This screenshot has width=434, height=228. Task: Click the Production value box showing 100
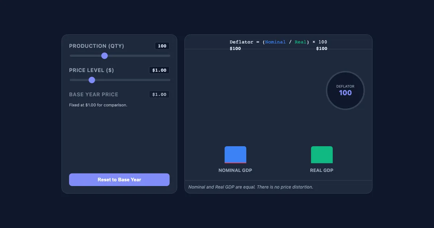point(162,46)
